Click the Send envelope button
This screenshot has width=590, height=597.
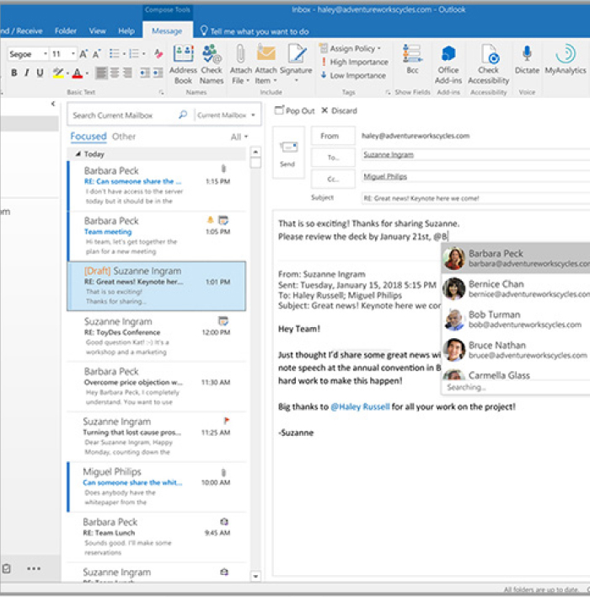(x=288, y=153)
